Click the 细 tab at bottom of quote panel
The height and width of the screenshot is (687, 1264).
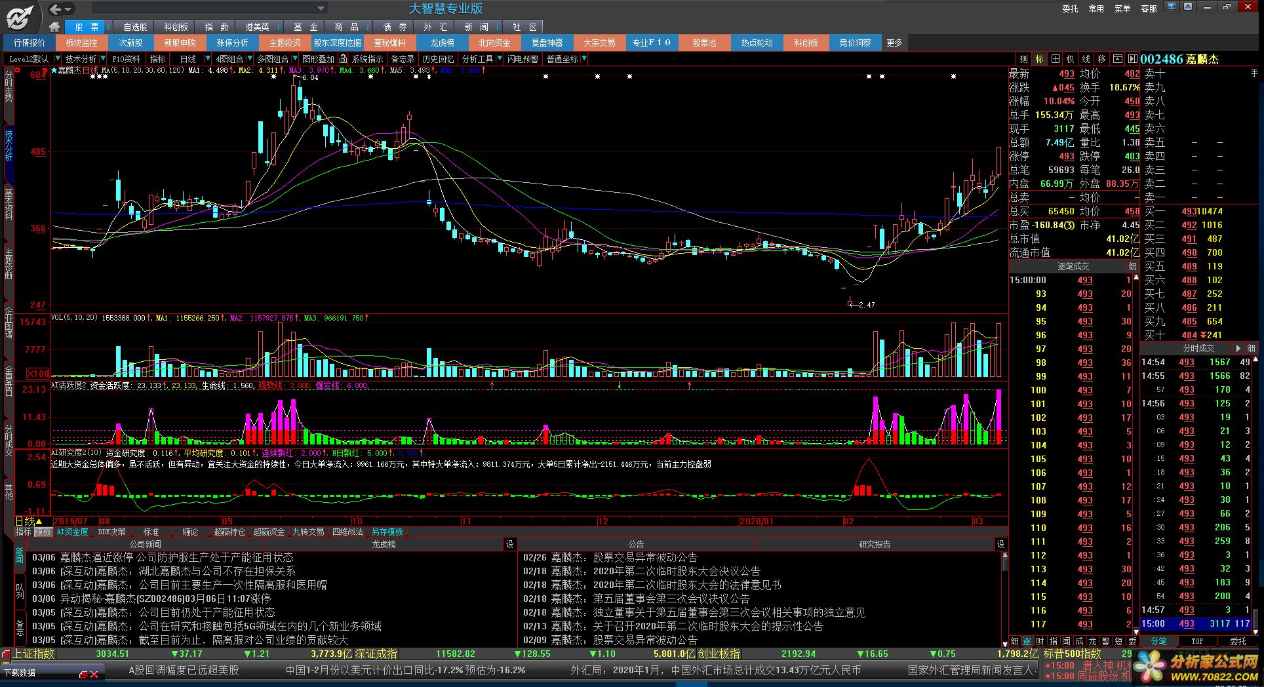[x=1015, y=641]
